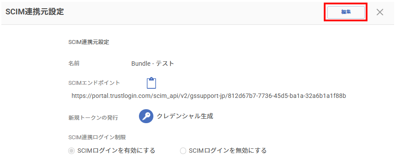Click the クレデンシャル生成 text
The width and height of the screenshot is (395, 161).
(185, 116)
